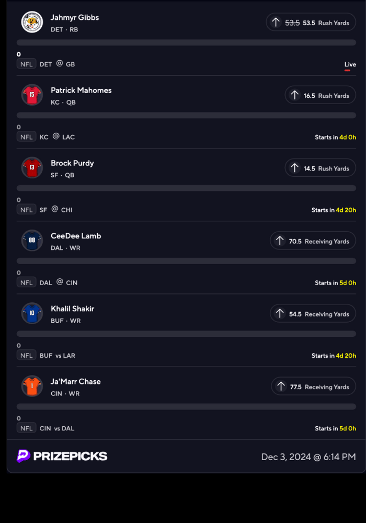This screenshot has height=523, width=366.
Task: Select Mahomes 16.5 Rush Yards pick
Action: point(320,95)
